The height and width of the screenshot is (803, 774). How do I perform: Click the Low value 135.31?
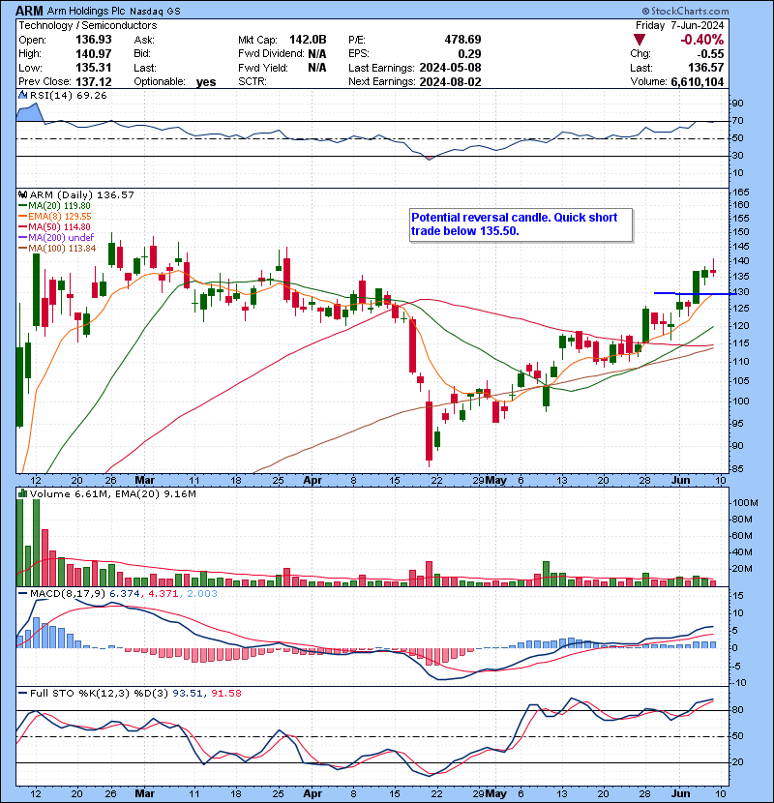point(94,68)
